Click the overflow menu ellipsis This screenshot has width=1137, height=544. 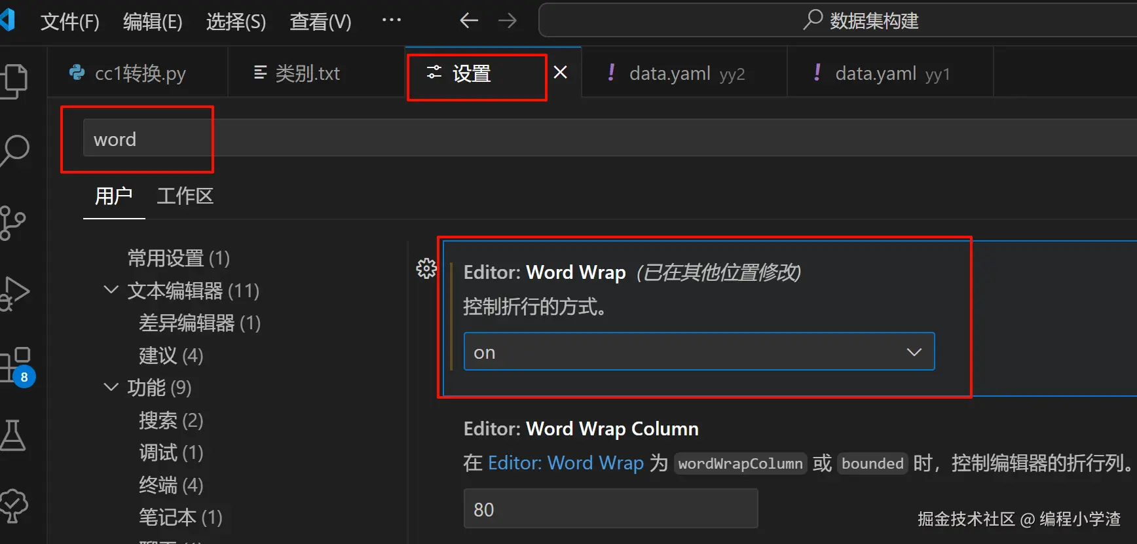click(392, 20)
